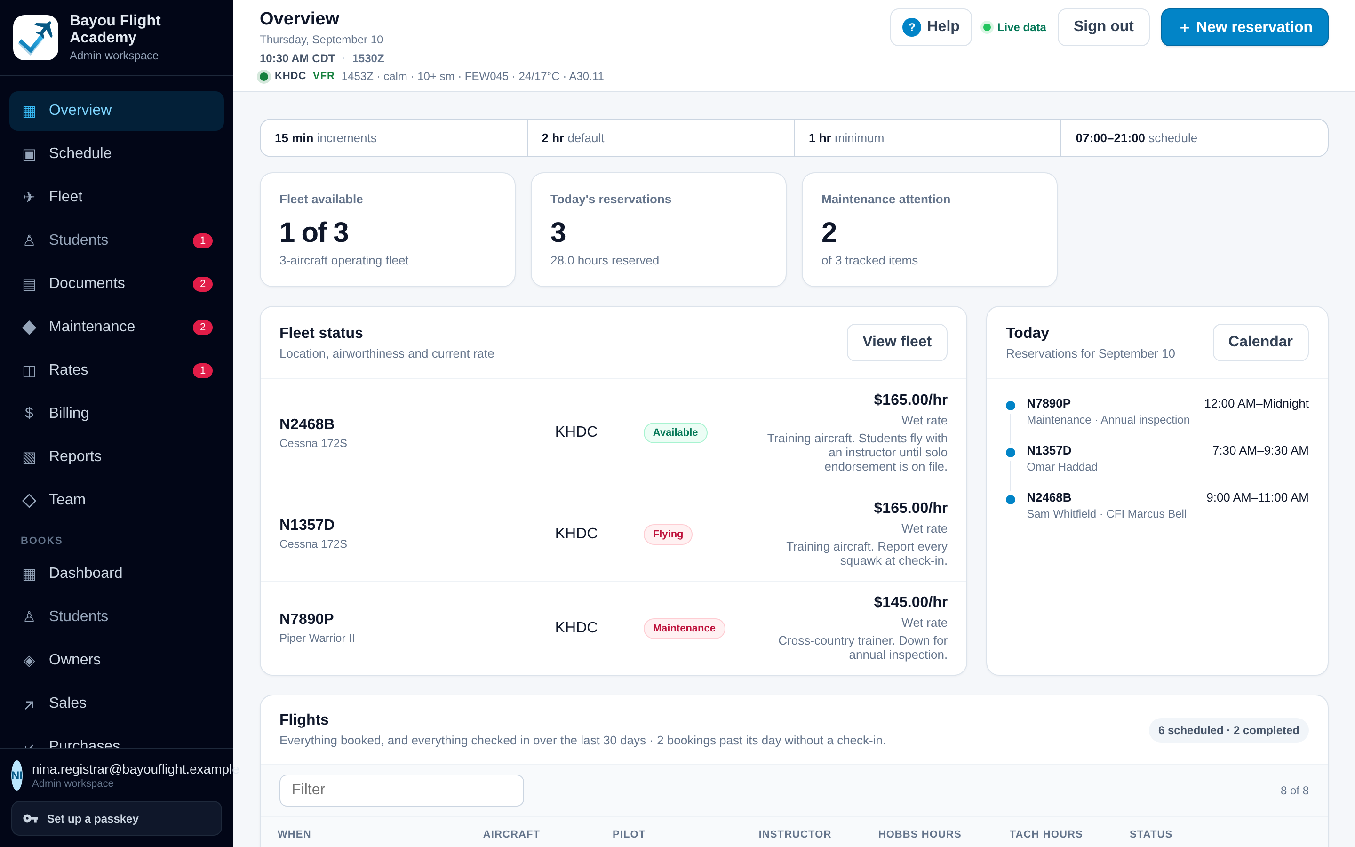Screen dimensions: 1355x847
Task: Click the Sign out button
Action: [1103, 27]
